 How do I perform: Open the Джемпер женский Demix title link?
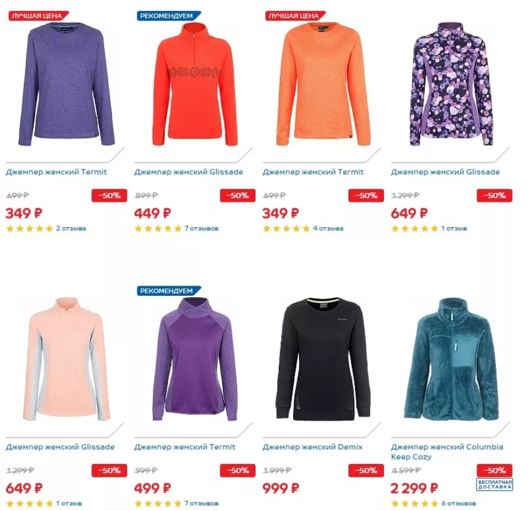click(312, 447)
